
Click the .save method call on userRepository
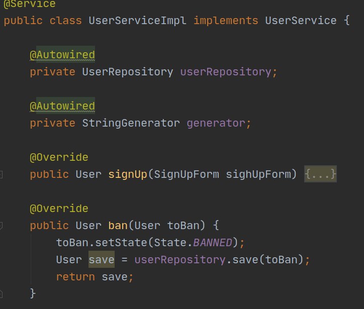click(x=245, y=260)
